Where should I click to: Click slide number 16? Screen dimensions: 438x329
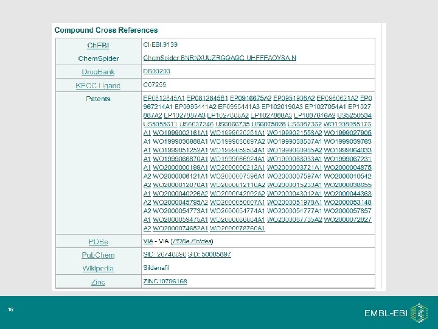(x=10, y=310)
